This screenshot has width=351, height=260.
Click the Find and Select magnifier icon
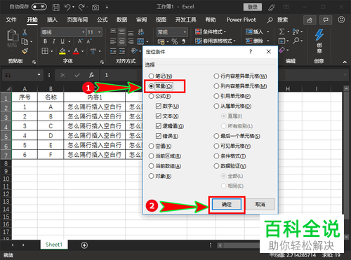(x=296, y=41)
